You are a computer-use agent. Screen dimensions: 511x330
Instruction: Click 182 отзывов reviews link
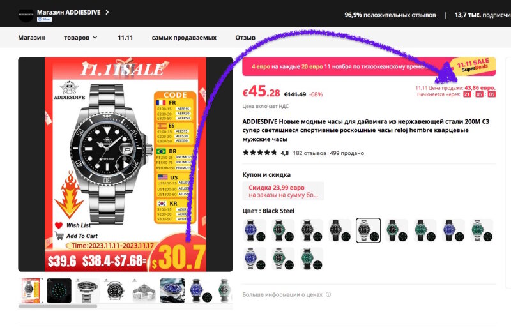(x=310, y=153)
